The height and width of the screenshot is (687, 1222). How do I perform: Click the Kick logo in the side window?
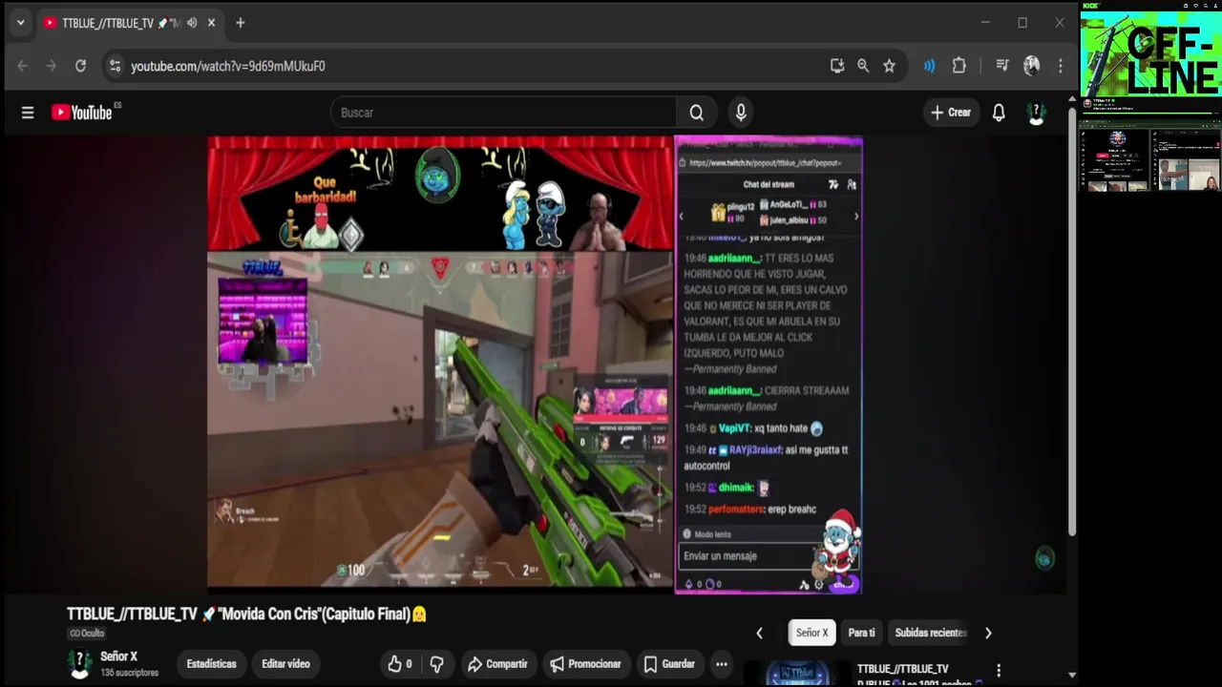point(1091,6)
